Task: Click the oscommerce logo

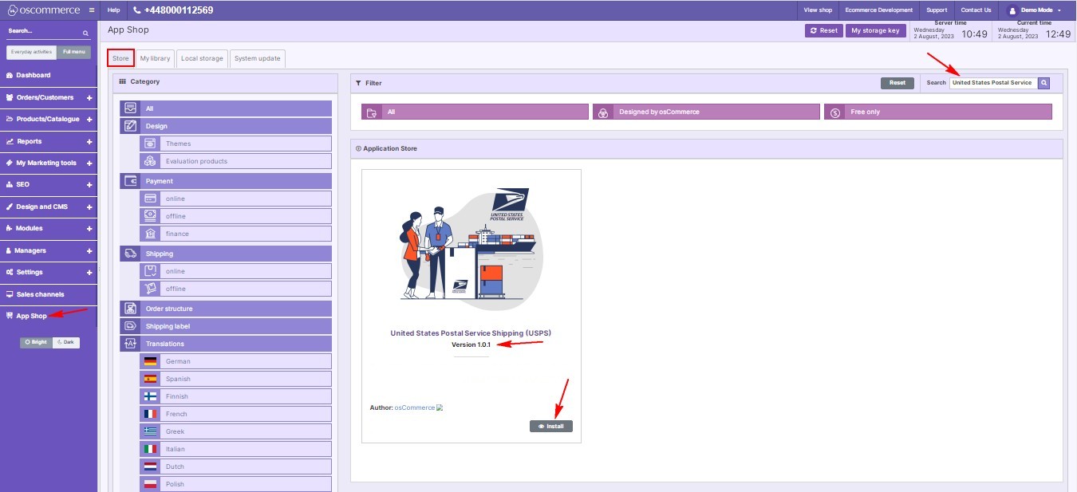Action: (x=44, y=10)
